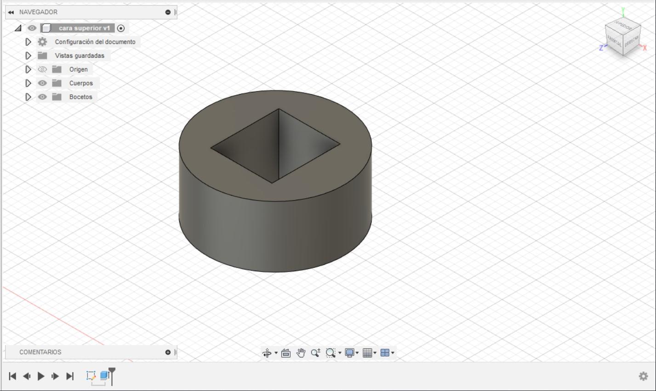The width and height of the screenshot is (656, 391).
Task: Collapse the root 'cara superior v1' tree node
Action: tap(18, 28)
